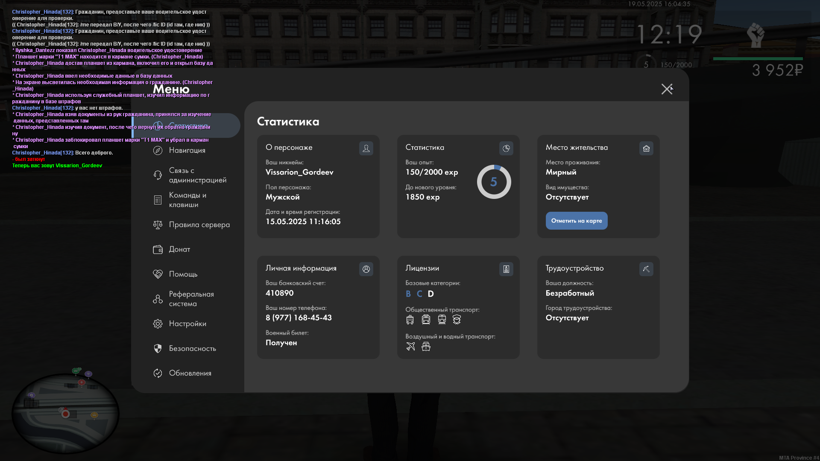Click the document icon in Лицензии card

[506, 269]
